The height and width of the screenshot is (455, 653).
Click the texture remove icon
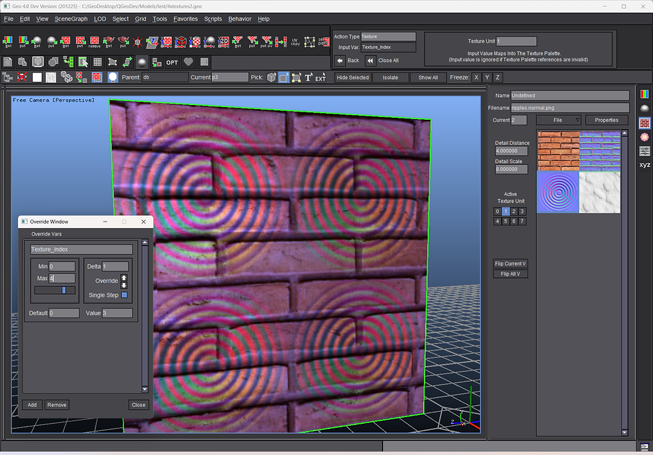tap(94, 42)
